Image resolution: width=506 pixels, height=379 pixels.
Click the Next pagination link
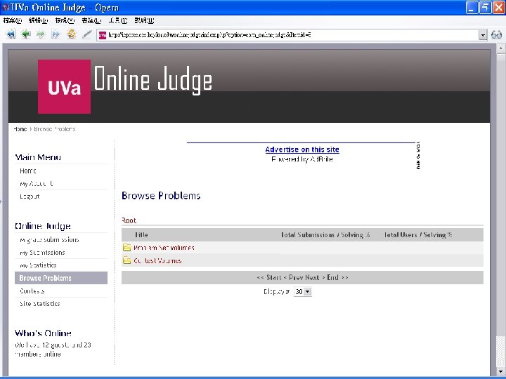[312, 277]
